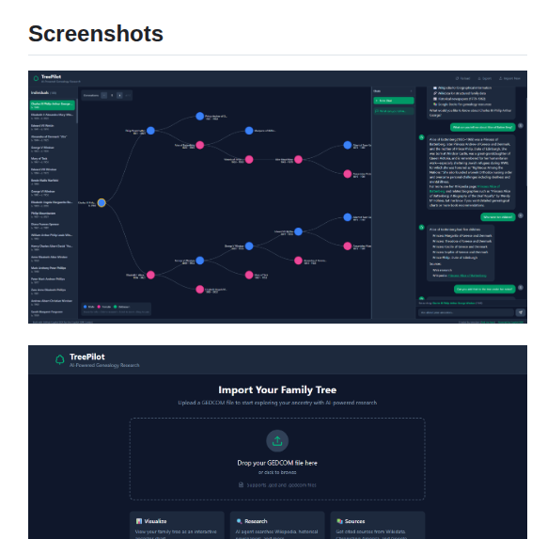547x539 pixels.
Task: Click the blue Philip Mountbatten tree node
Action: 150,131
